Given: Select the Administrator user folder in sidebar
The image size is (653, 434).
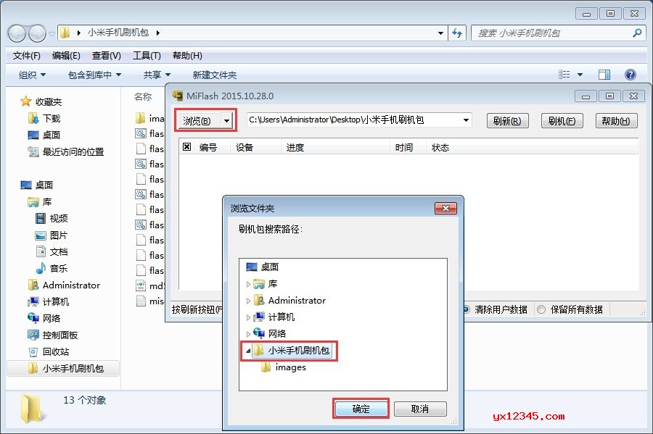Looking at the screenshot, I should click(x=64, y=285).
